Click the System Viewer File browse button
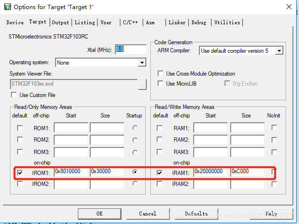Viewport: 299px width, 224px height. [142, 84]
